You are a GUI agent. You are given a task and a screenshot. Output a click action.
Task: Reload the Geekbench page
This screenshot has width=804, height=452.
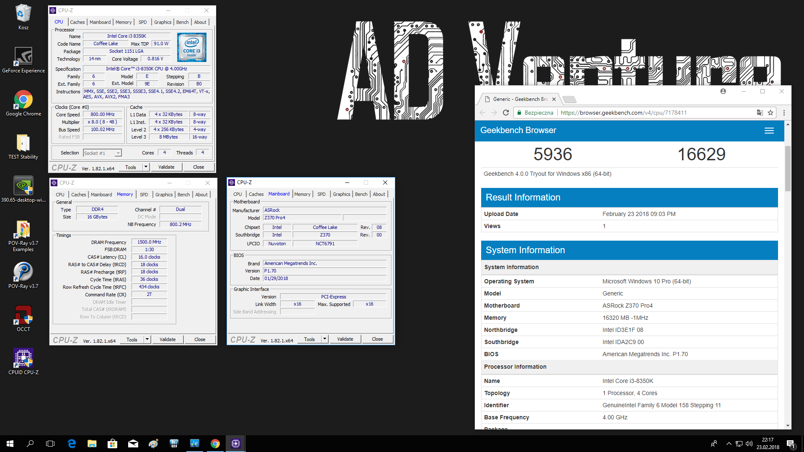pos(506,113)
